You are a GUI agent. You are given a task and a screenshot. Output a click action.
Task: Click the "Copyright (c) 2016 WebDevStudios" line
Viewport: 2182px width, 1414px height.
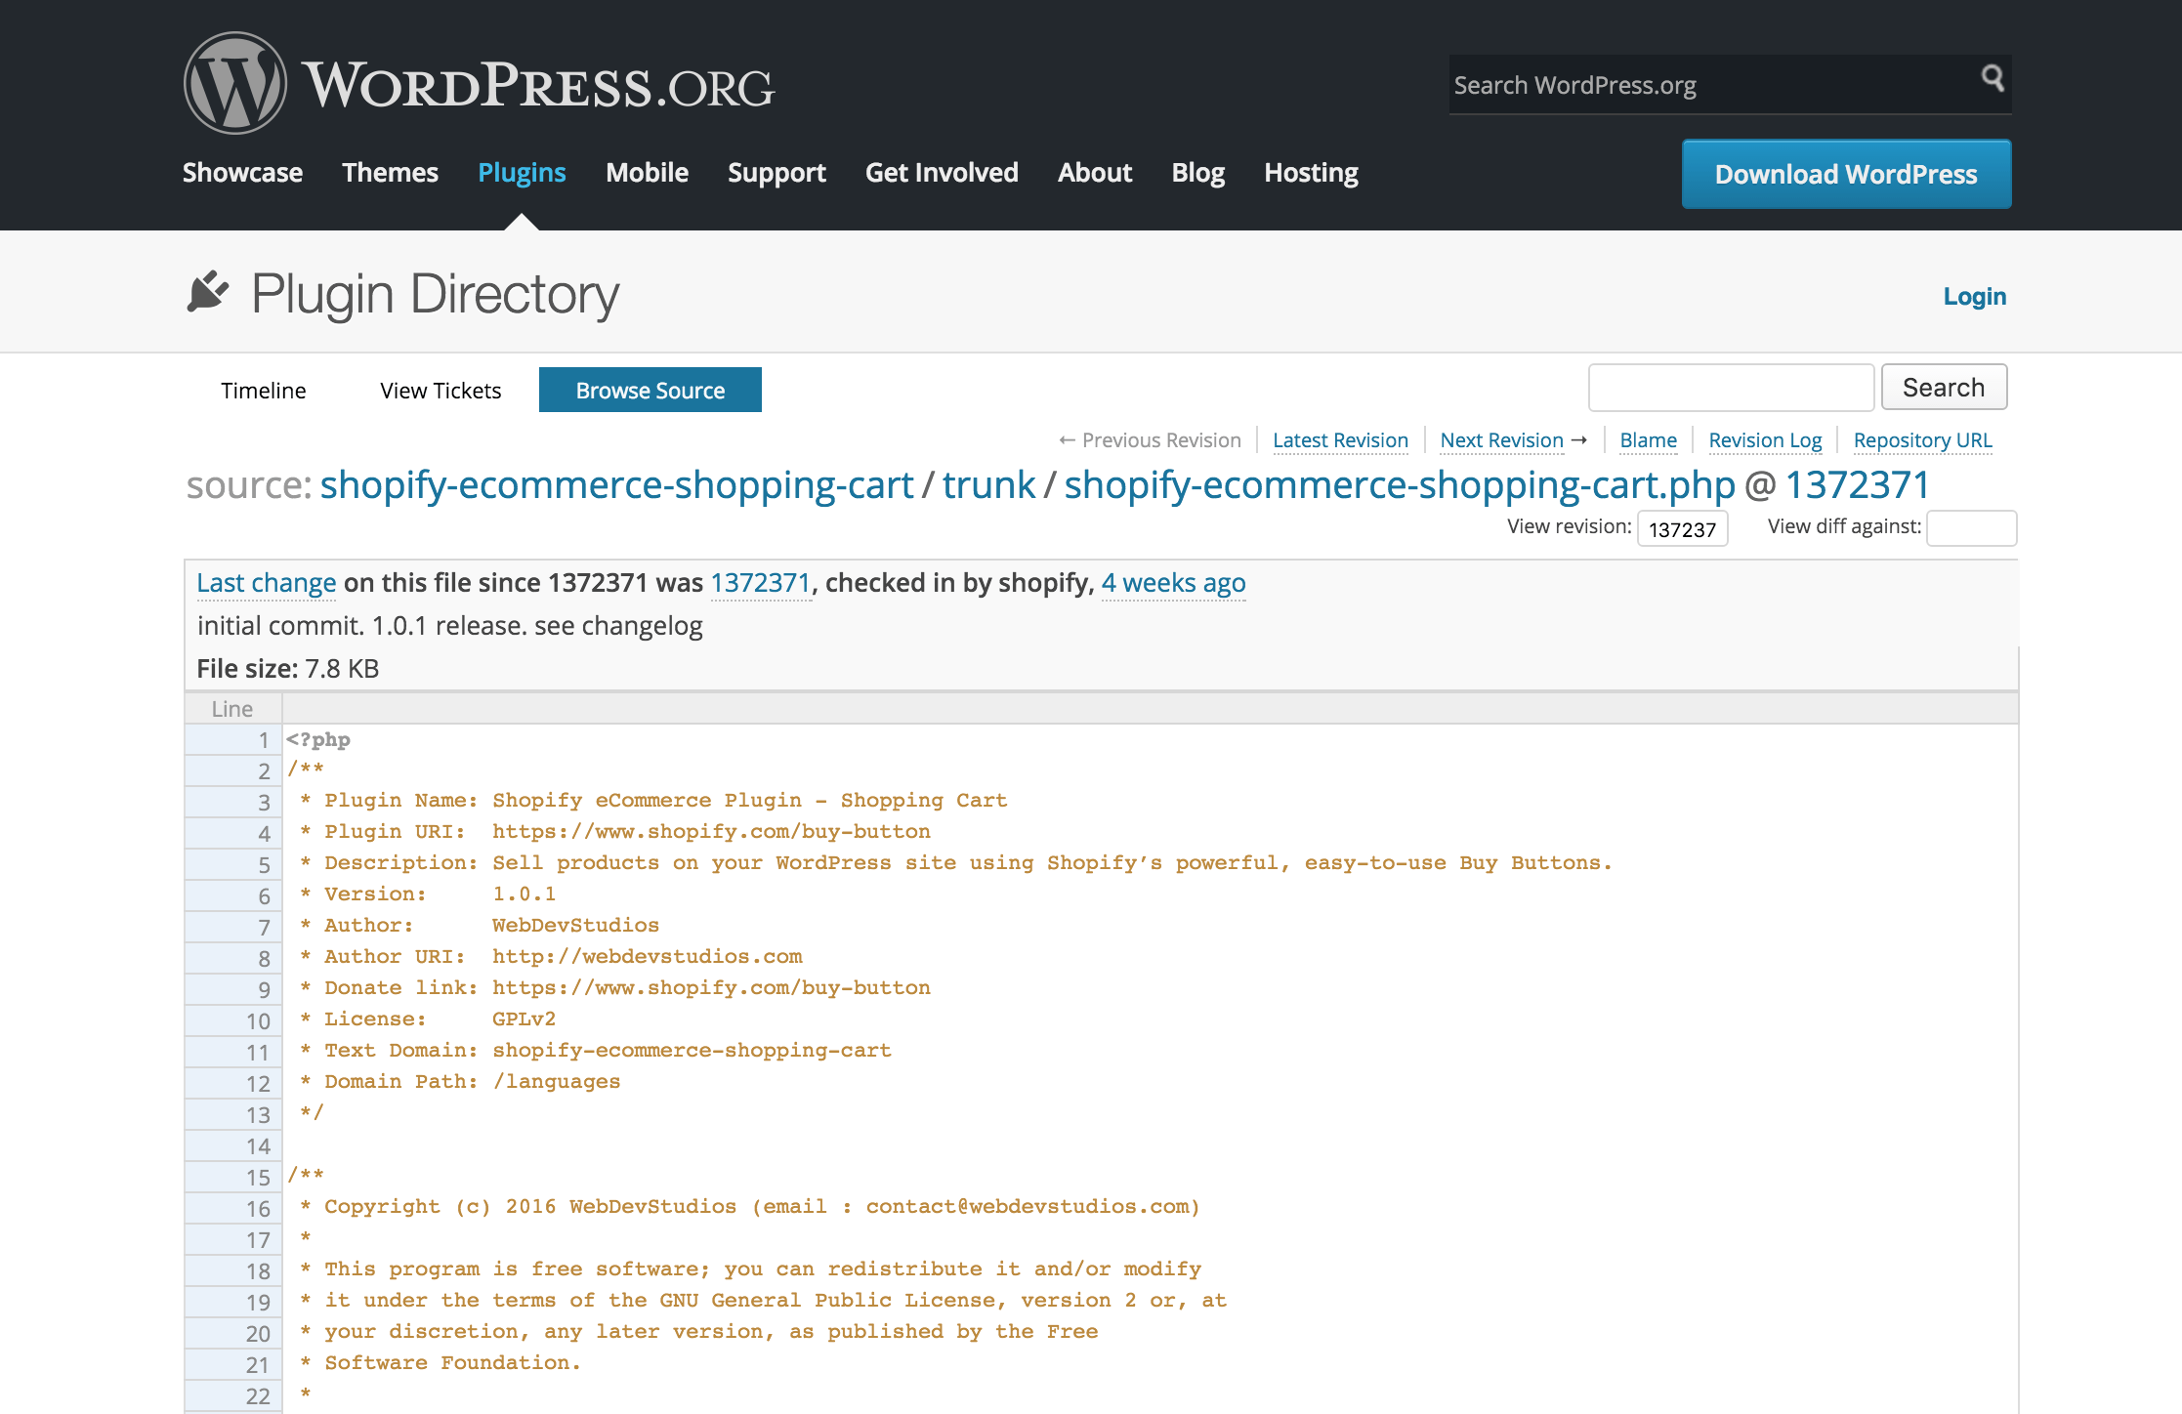coord(750,1206)
